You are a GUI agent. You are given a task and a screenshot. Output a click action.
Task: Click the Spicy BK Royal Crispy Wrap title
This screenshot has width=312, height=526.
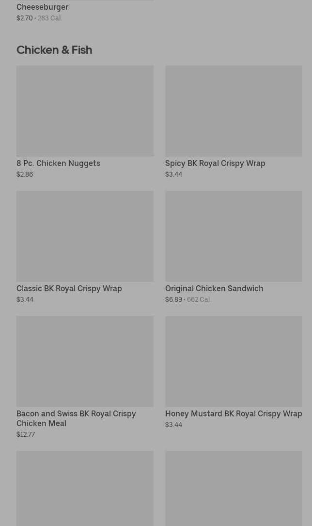point(215,164)
